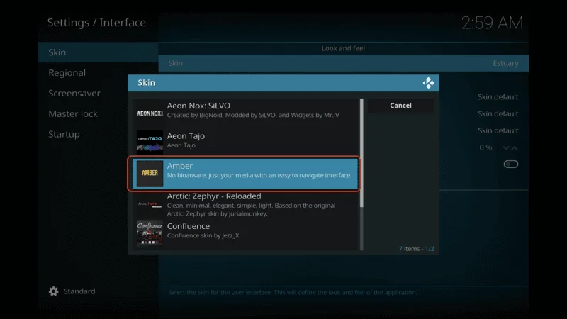Open the Startup settings category
Image resolution: width=567 pixels, height=319 pixels.
pyautogui.click(x=99, y=134)
